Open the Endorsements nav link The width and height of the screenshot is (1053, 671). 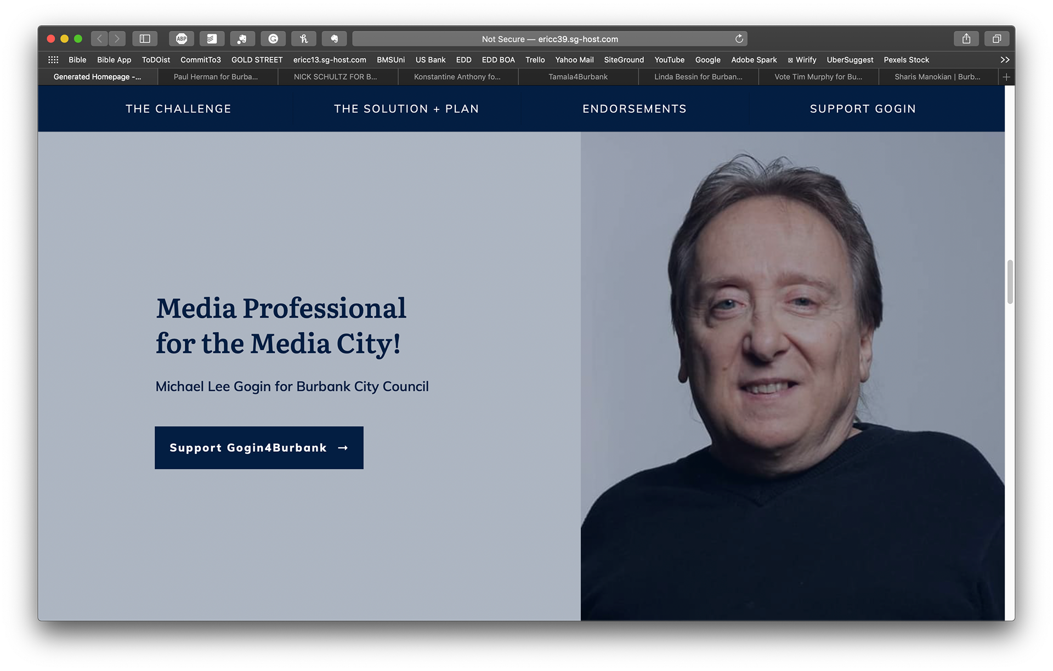tap(635, 109)
